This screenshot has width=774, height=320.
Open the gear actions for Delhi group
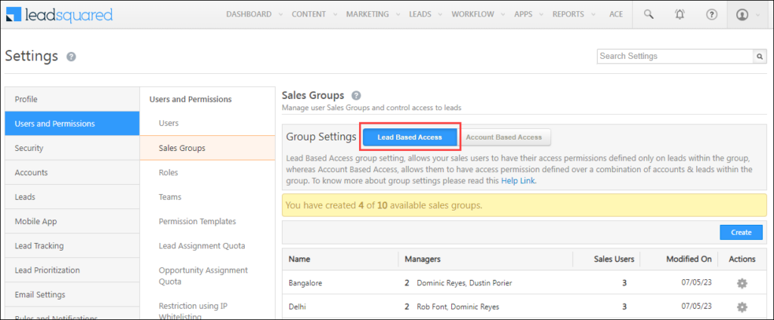[742, 306]
